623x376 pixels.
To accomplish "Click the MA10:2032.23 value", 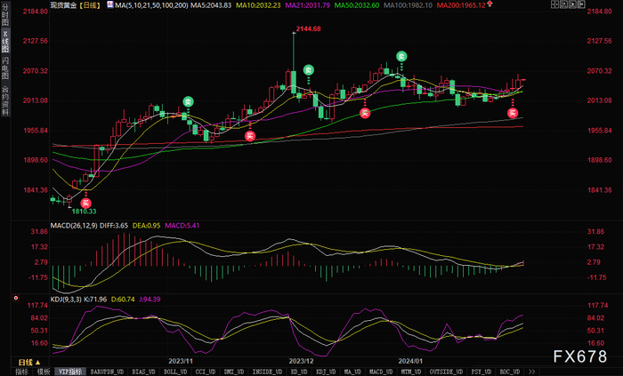I will 258,5.
